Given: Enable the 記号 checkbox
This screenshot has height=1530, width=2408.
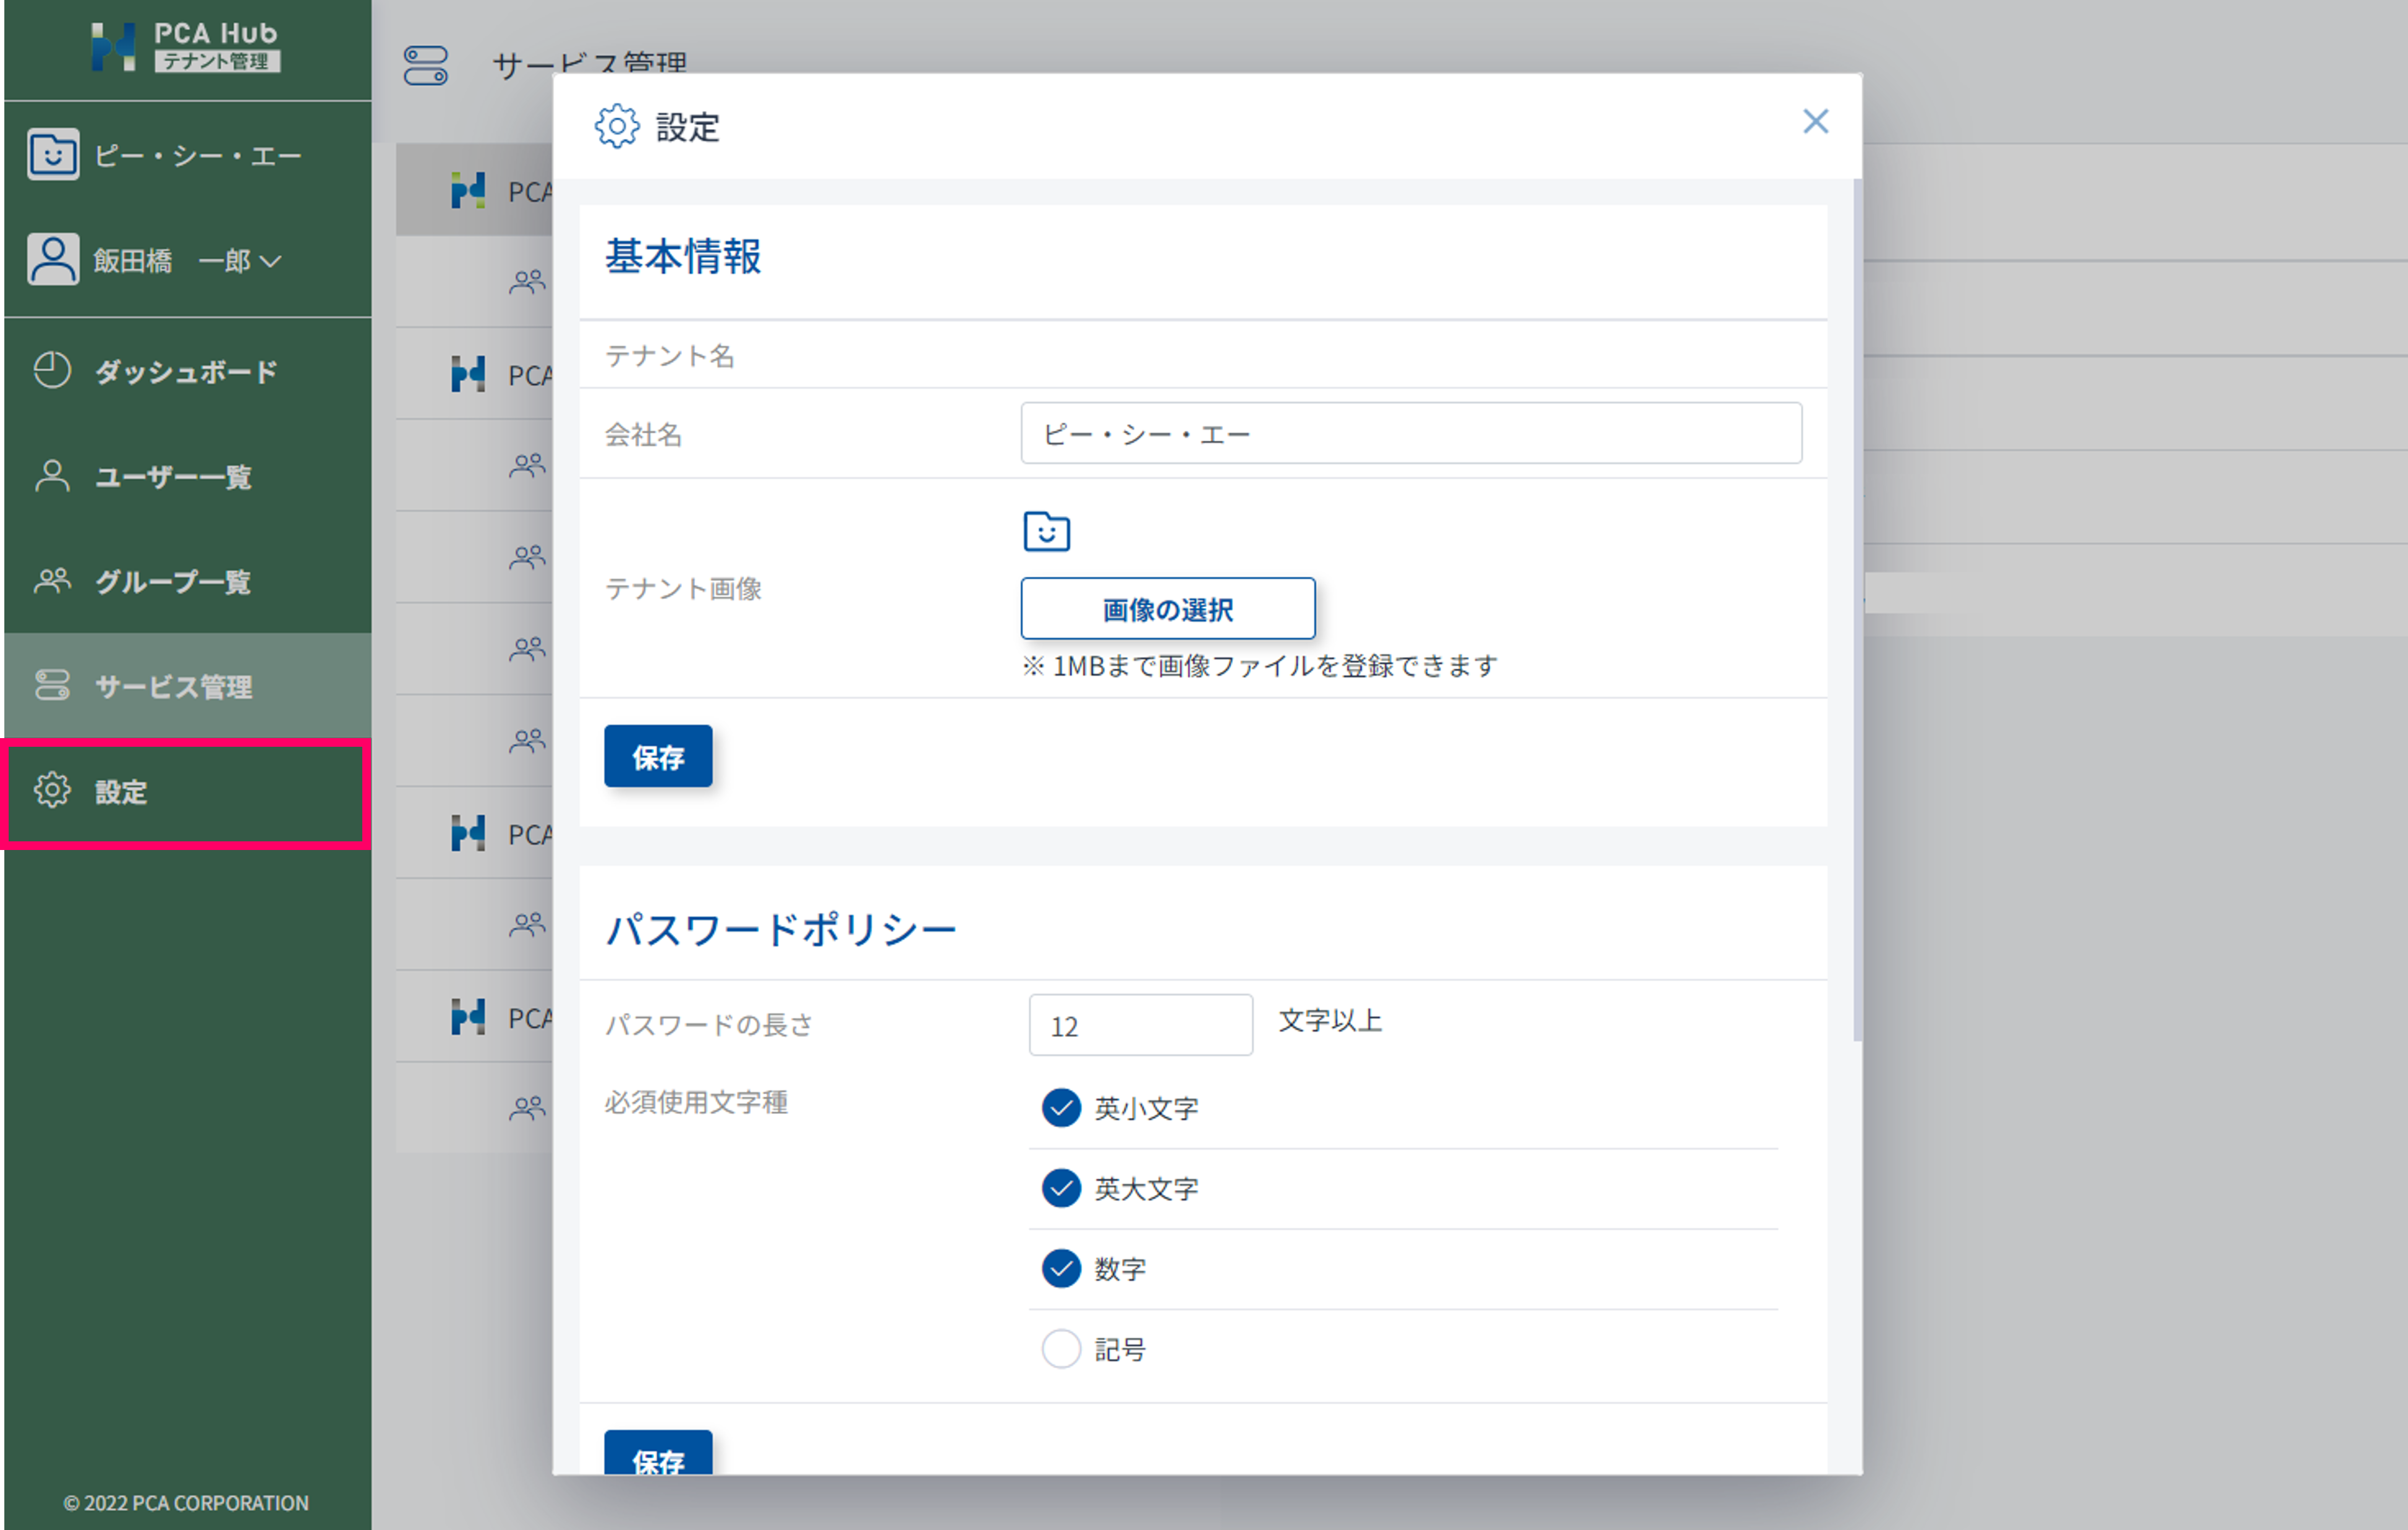Looking at the screenshot, I should 1061,1349.
